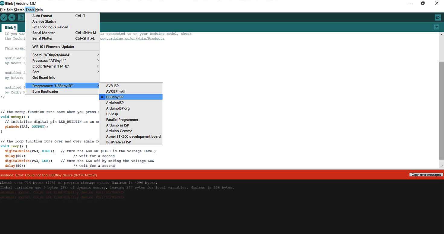Viewport: 444px width, 234px height.
Task: Click Copy error messages button
Action: pyautogui.click(x=426, y=175)
